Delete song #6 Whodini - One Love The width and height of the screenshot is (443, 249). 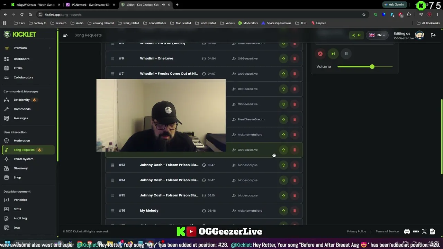295,58
